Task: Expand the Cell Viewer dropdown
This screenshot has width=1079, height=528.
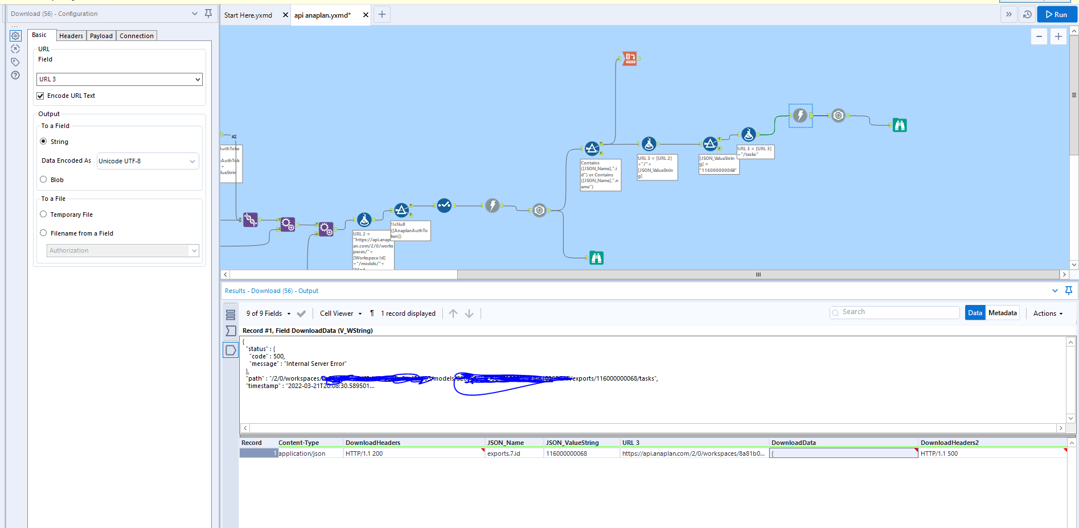Action: [340, 313]
